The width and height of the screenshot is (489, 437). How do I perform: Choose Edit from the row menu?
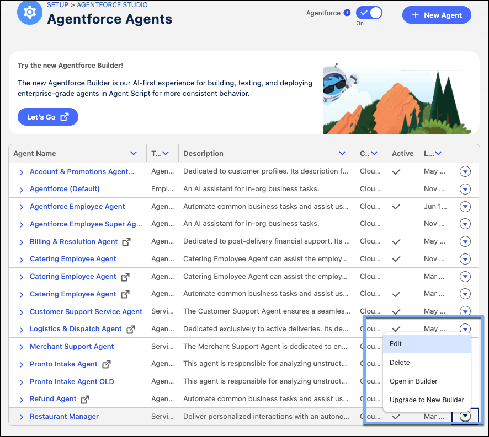click(x=427, y=343)
